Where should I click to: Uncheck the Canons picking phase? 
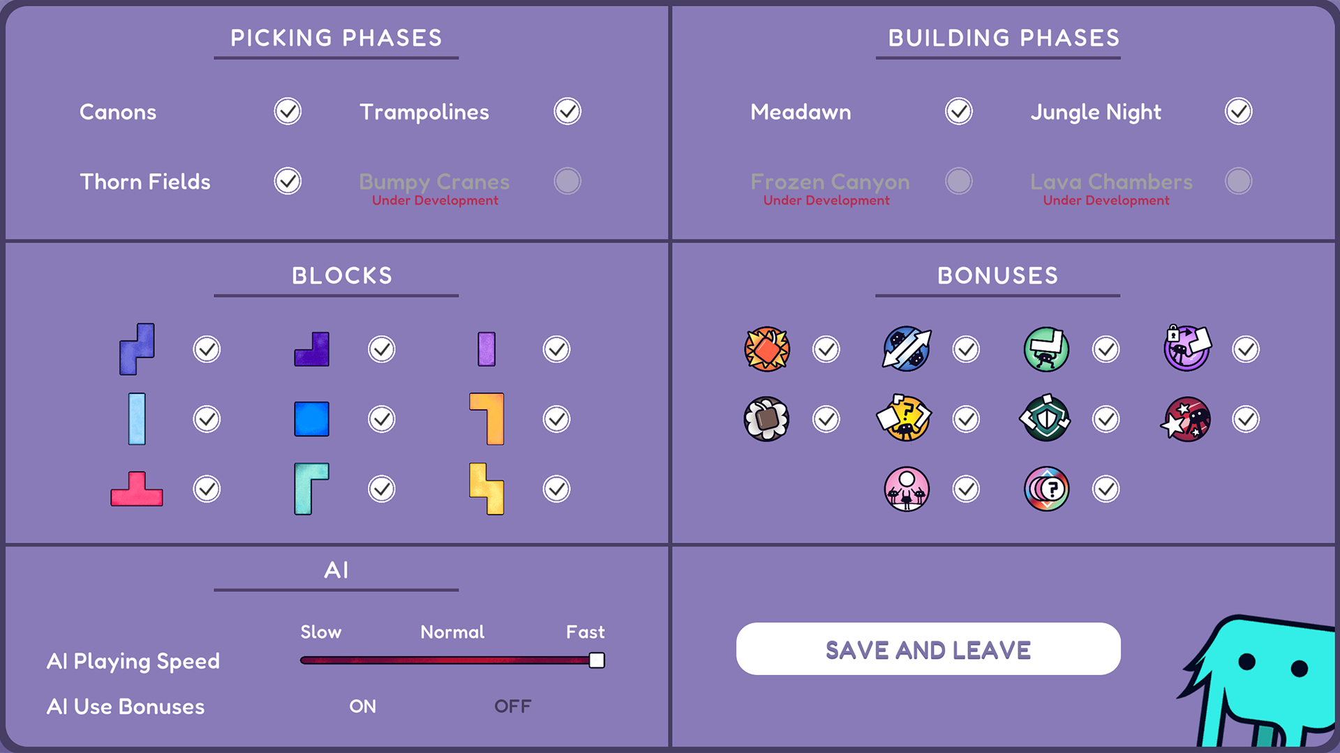click(x=288, y=112)
